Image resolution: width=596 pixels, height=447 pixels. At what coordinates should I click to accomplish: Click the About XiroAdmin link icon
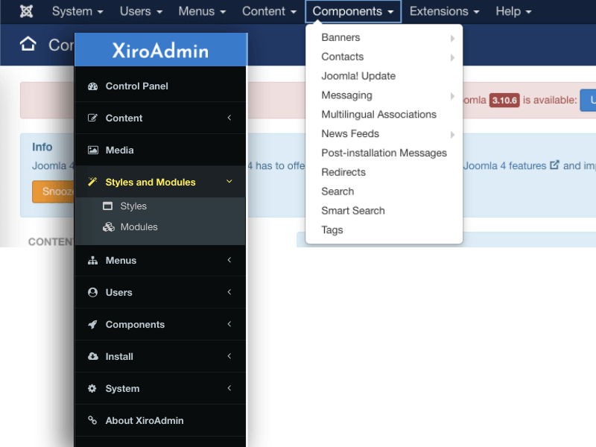(92, 420)
